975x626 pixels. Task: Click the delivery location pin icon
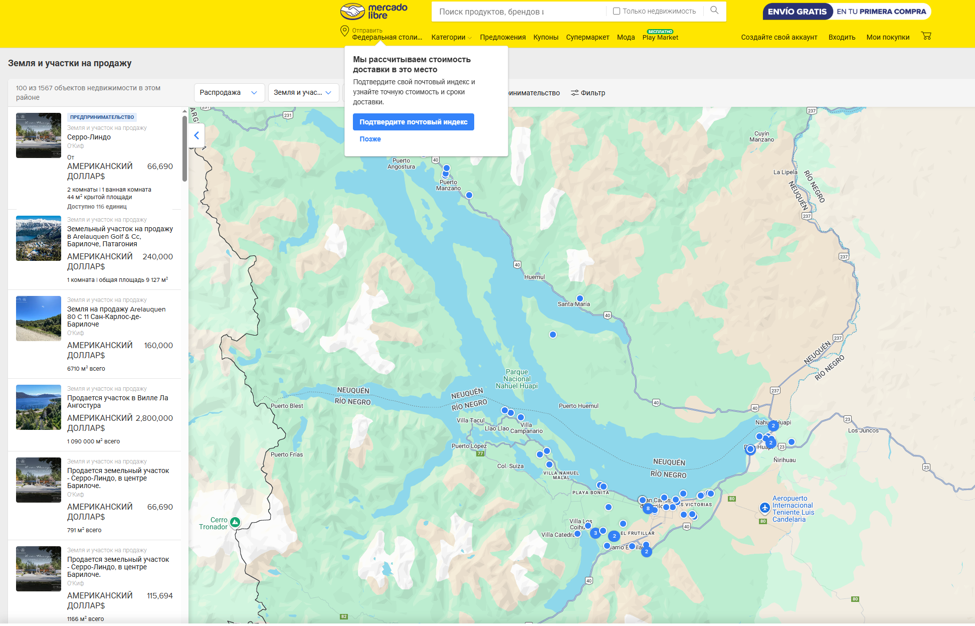pyautogui.click(x=344, y=31)
